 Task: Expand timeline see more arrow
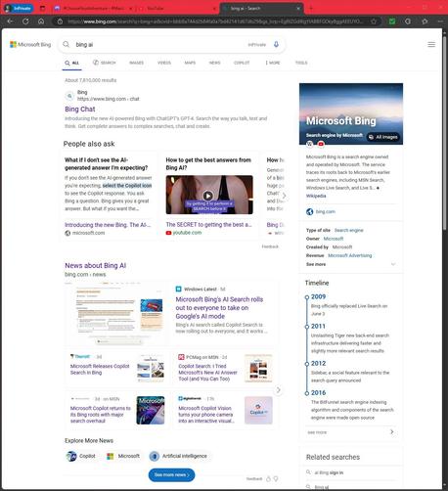point(392,432)
